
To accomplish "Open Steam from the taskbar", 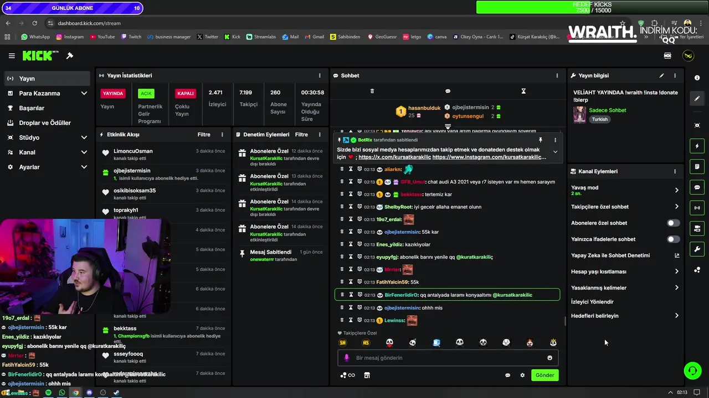I will 116,392.
